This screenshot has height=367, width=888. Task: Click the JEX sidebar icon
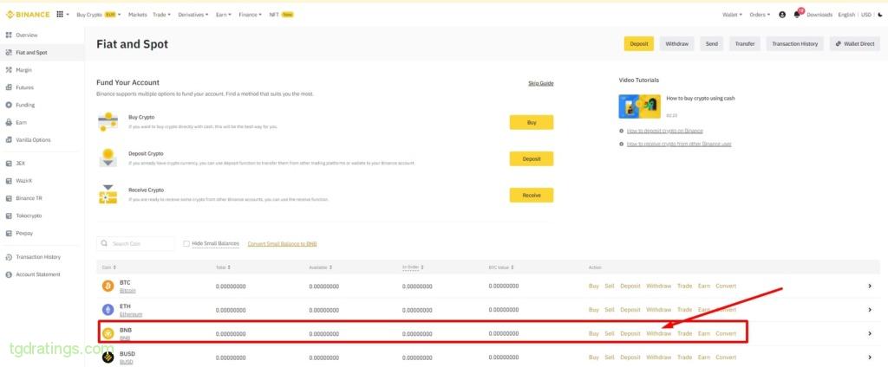click(x=9, y=164)
